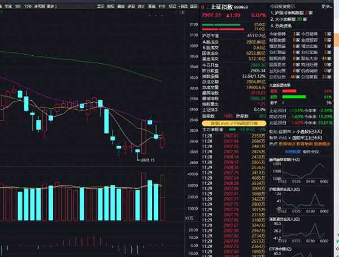
Task: Open the 小盘股(已3天) rotation link
Action: [x=309, y=131]
